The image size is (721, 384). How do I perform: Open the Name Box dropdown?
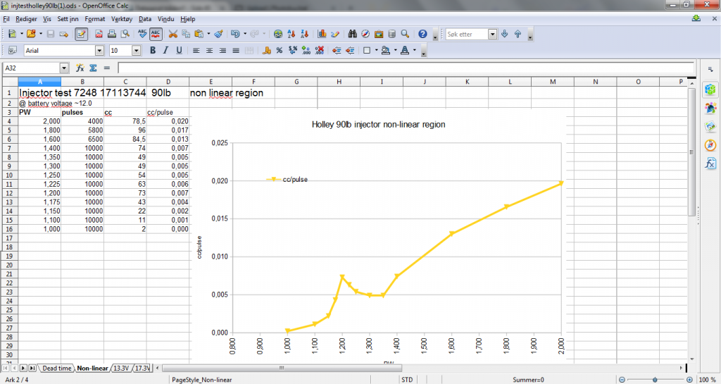pos(64,68)
